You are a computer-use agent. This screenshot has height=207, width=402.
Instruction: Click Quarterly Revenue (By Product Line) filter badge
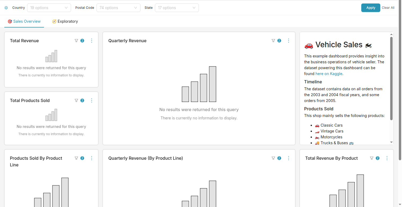click(x=279, y=158)
